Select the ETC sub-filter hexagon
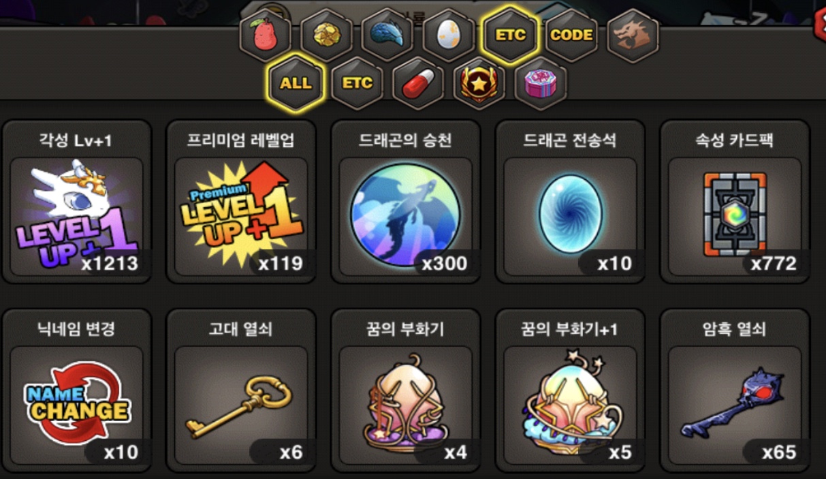Screen dimensions: 826x479 tap(357, 84)
